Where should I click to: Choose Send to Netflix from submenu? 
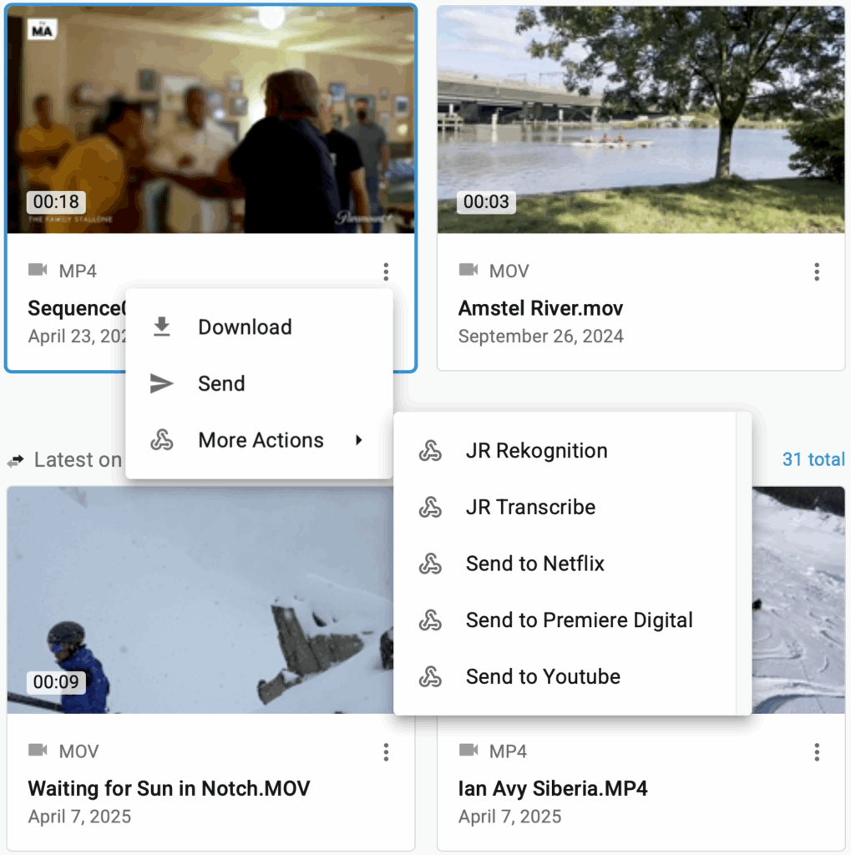[x=534, y=564]
